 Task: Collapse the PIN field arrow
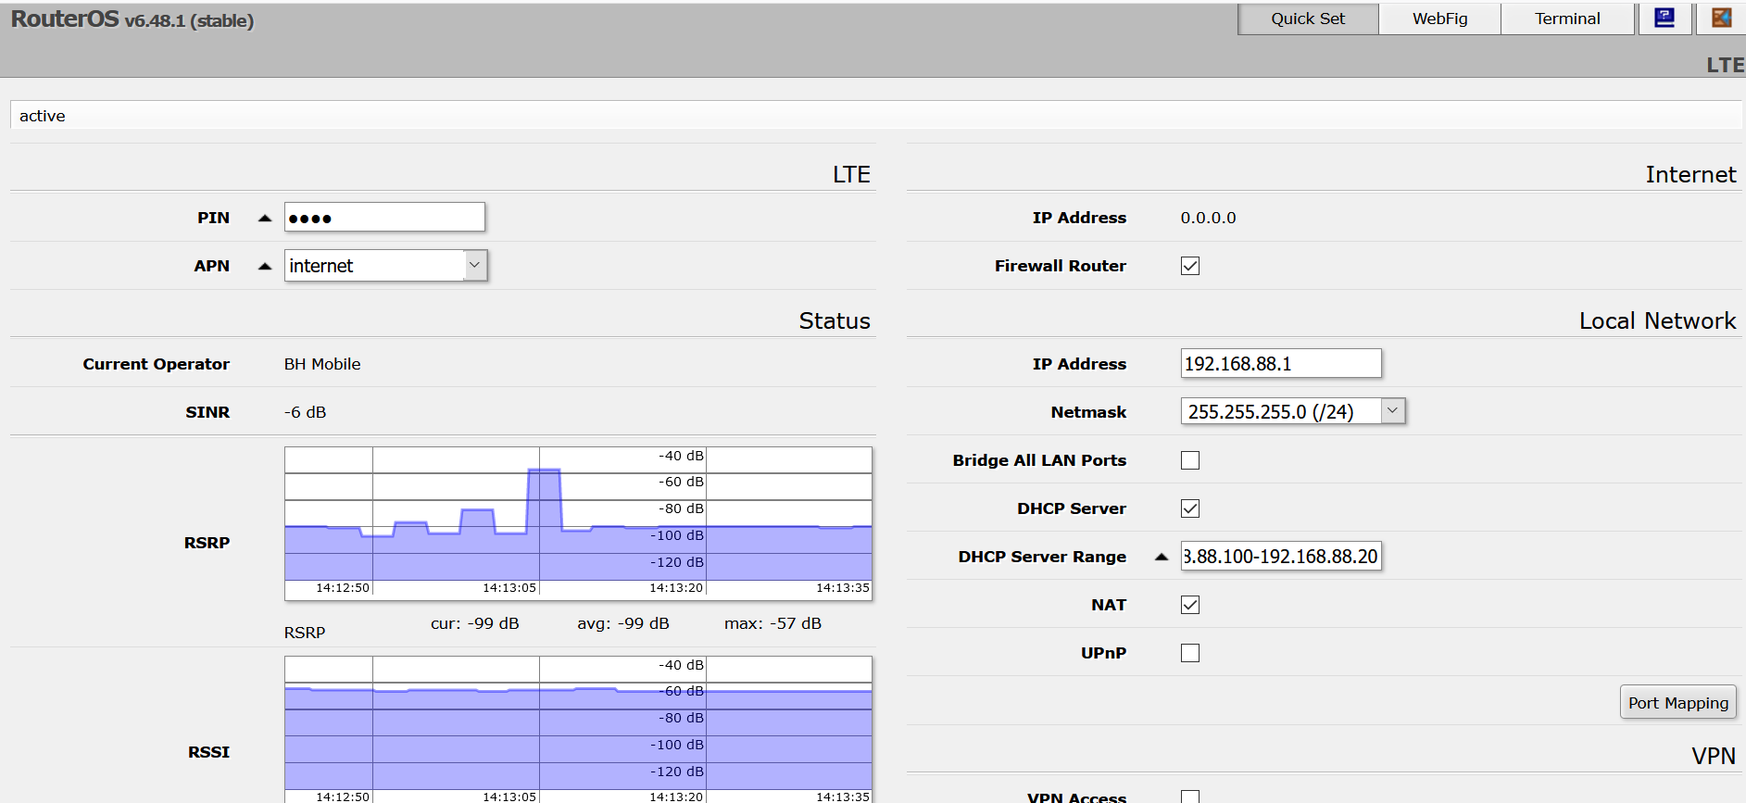tap(265, 219)
